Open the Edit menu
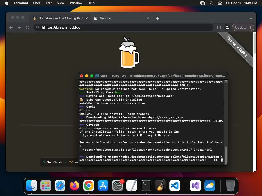 (49, 3)
